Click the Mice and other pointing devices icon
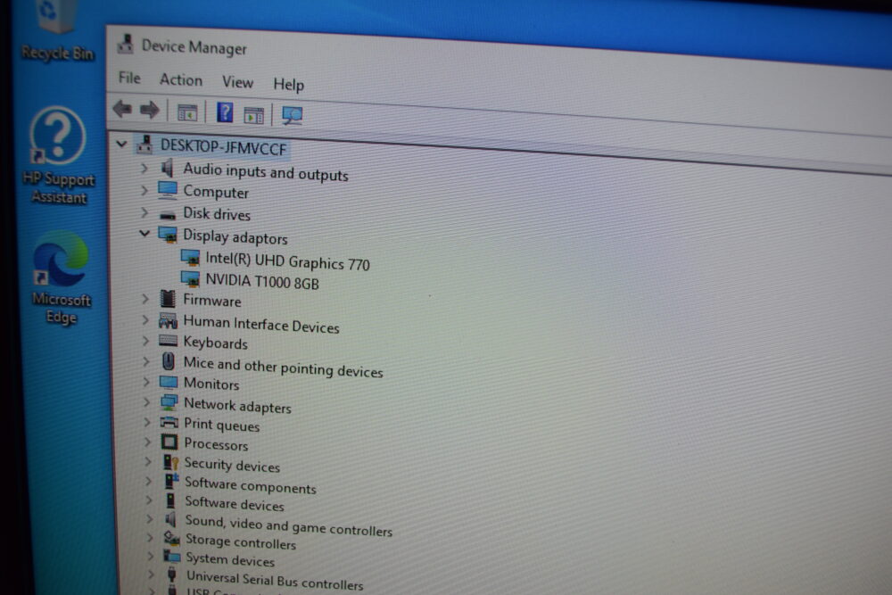This screenshot has width=892, height=595. coord(169,360)
